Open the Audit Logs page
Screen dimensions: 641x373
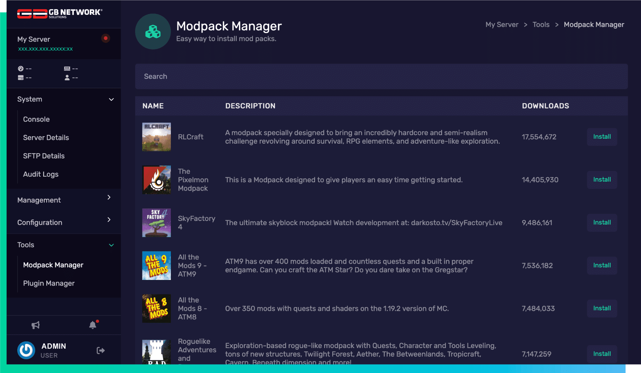pyautogui.click(x=41, y=174)
